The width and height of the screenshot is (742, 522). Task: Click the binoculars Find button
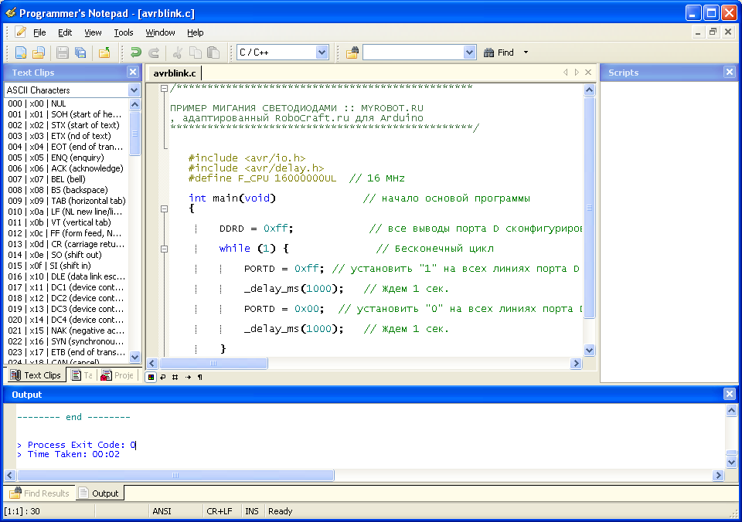pyautogui.click(x=499, y=53)
